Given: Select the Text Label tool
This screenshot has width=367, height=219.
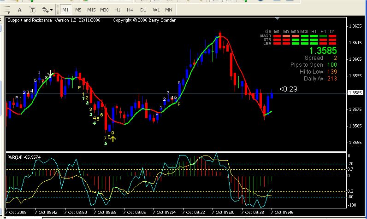Looking at the screenshot, I should point(33,9).
